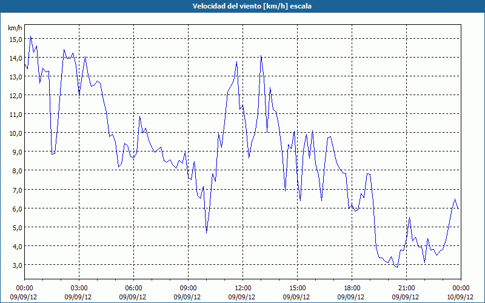Click the 13,0 y-axis value
485x303 pixels.
tap(16, 77)
